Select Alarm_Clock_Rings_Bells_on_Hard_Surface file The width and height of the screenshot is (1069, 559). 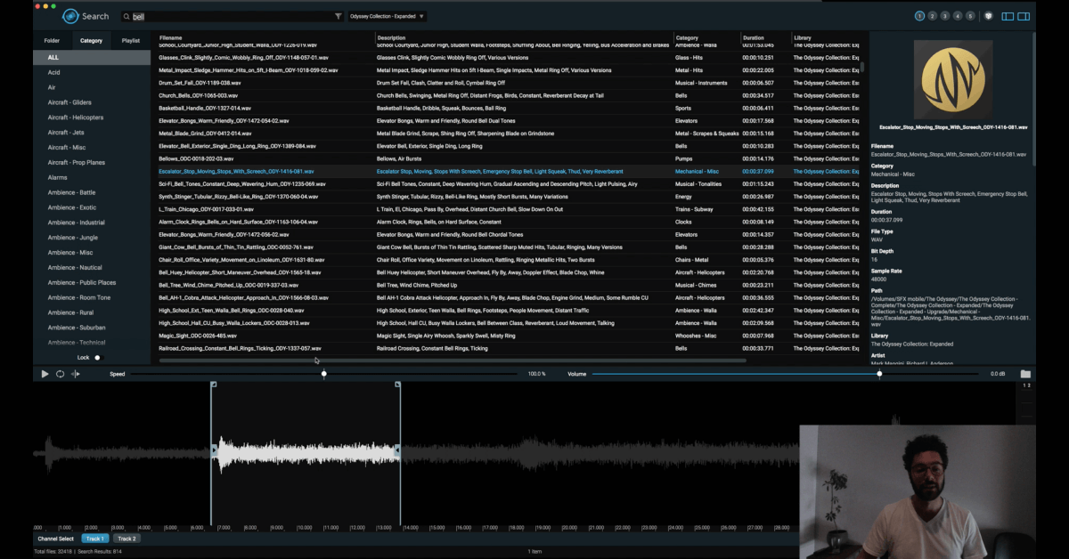tap(510, 222)
